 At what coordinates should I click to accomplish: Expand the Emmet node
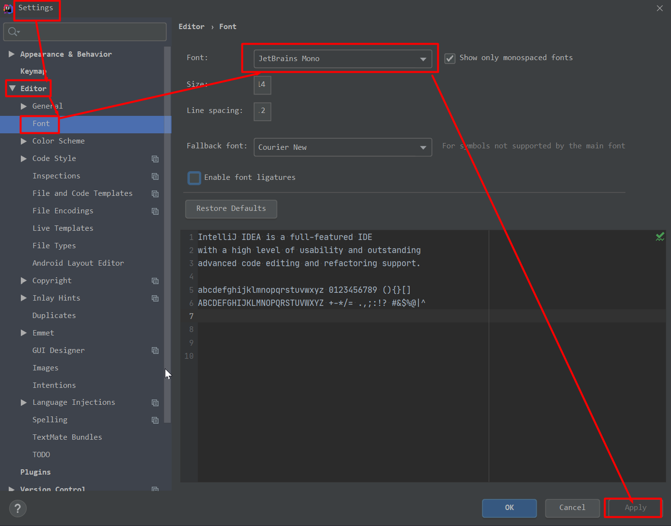click(x=23, y=333)
